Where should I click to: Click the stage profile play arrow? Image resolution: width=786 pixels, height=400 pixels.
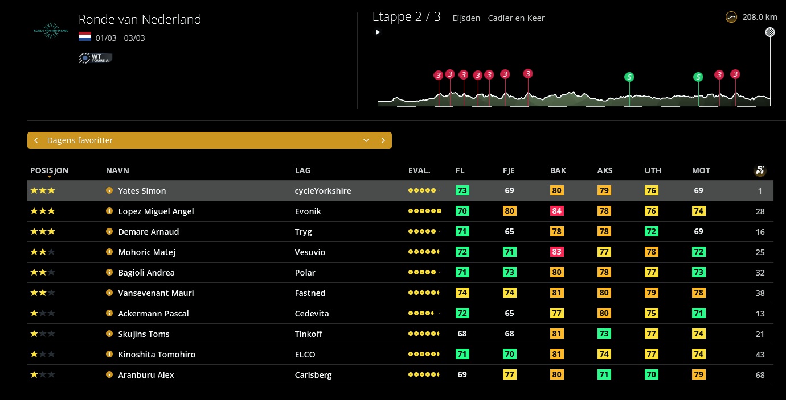pyautogui.click(x=378, y=32)
